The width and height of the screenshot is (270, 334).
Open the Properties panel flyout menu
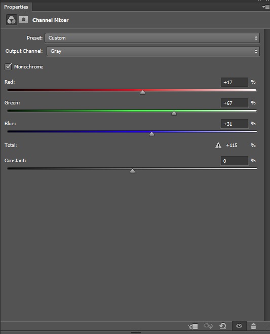coord(266,7)
